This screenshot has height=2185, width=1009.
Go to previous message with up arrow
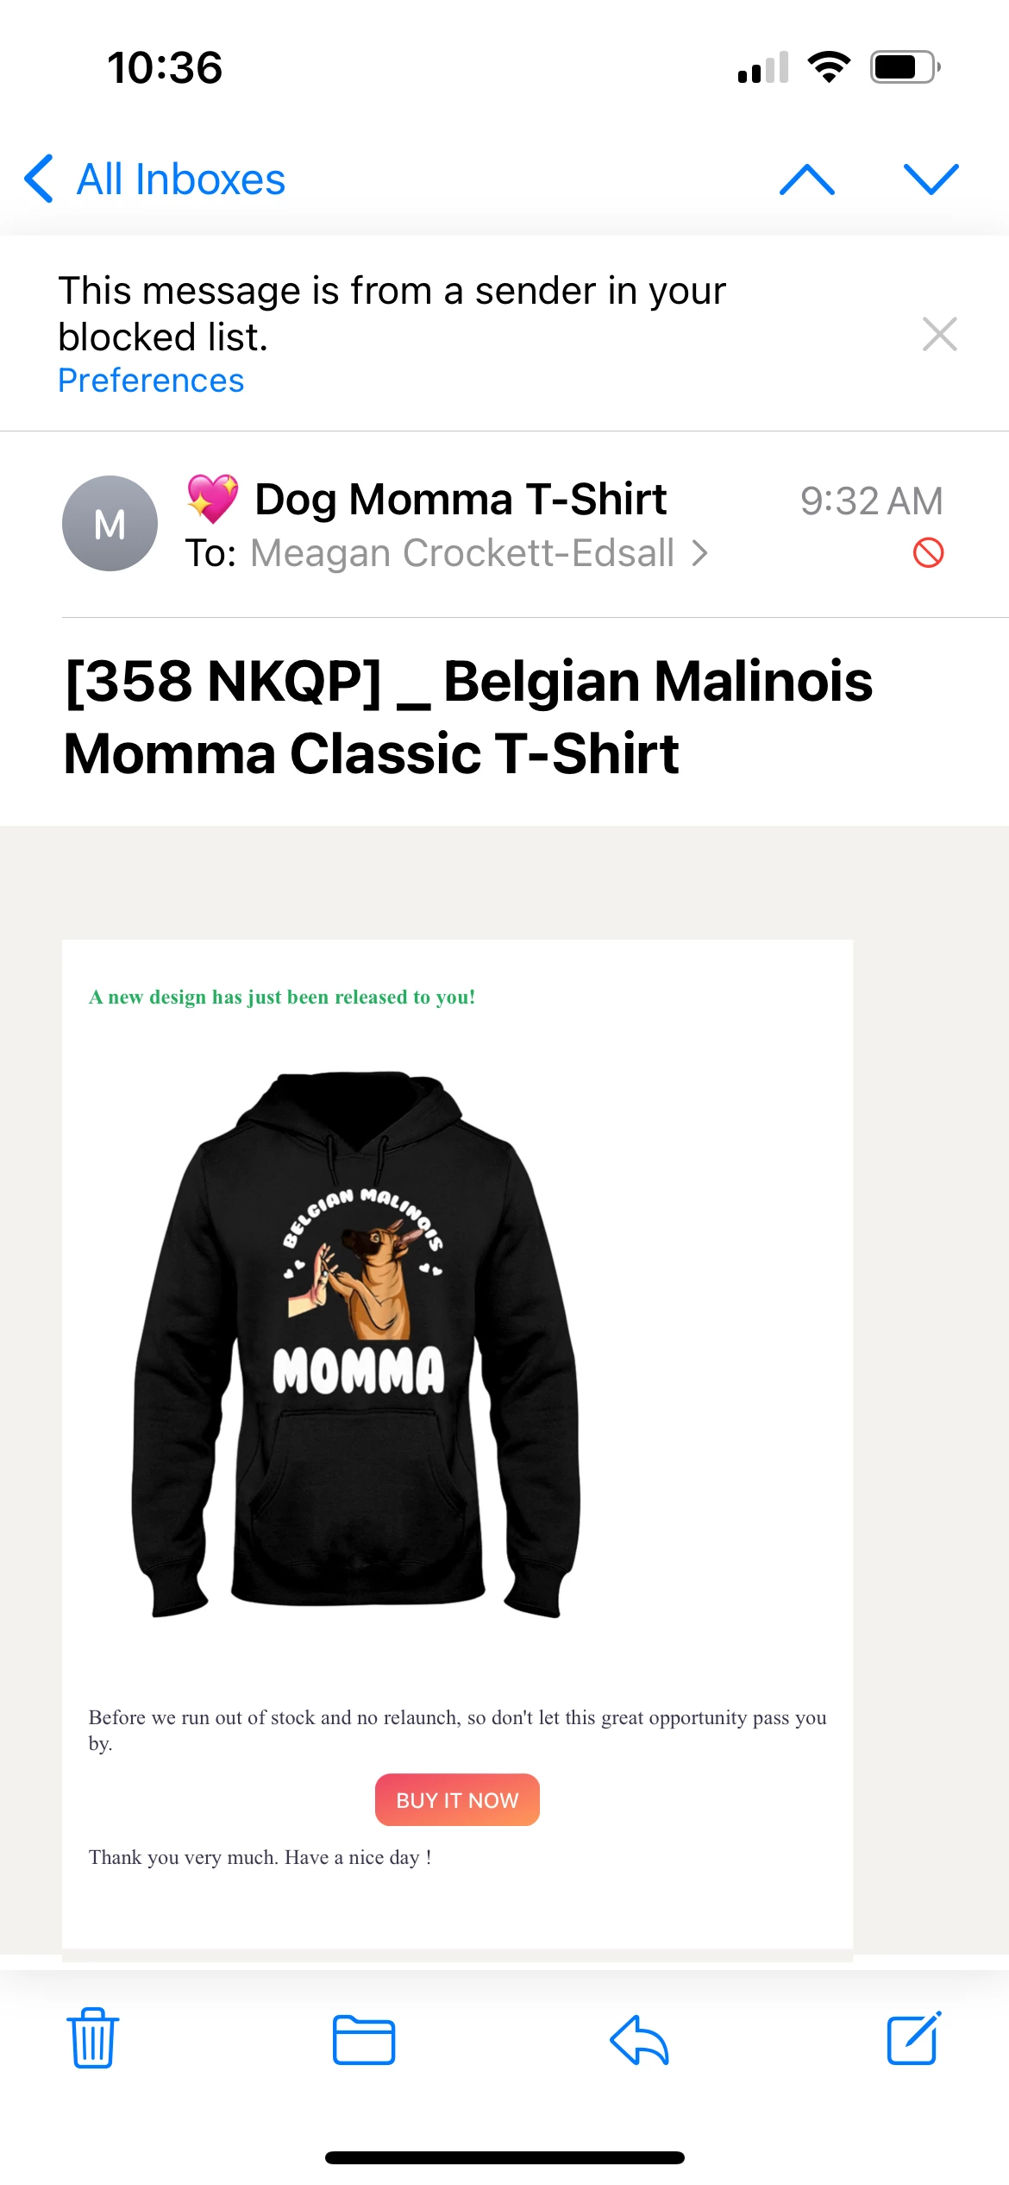click(x=807, y=179)
